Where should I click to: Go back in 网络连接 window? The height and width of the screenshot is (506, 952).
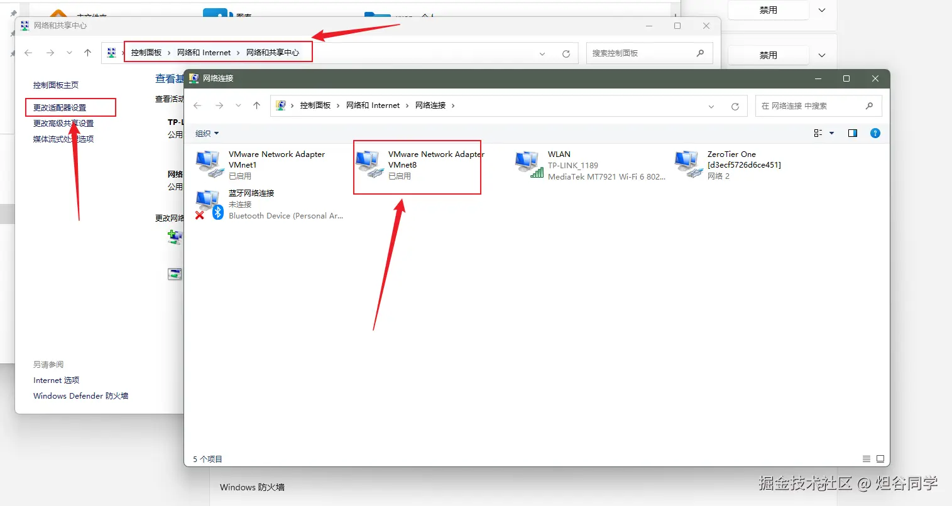(197, 105)
